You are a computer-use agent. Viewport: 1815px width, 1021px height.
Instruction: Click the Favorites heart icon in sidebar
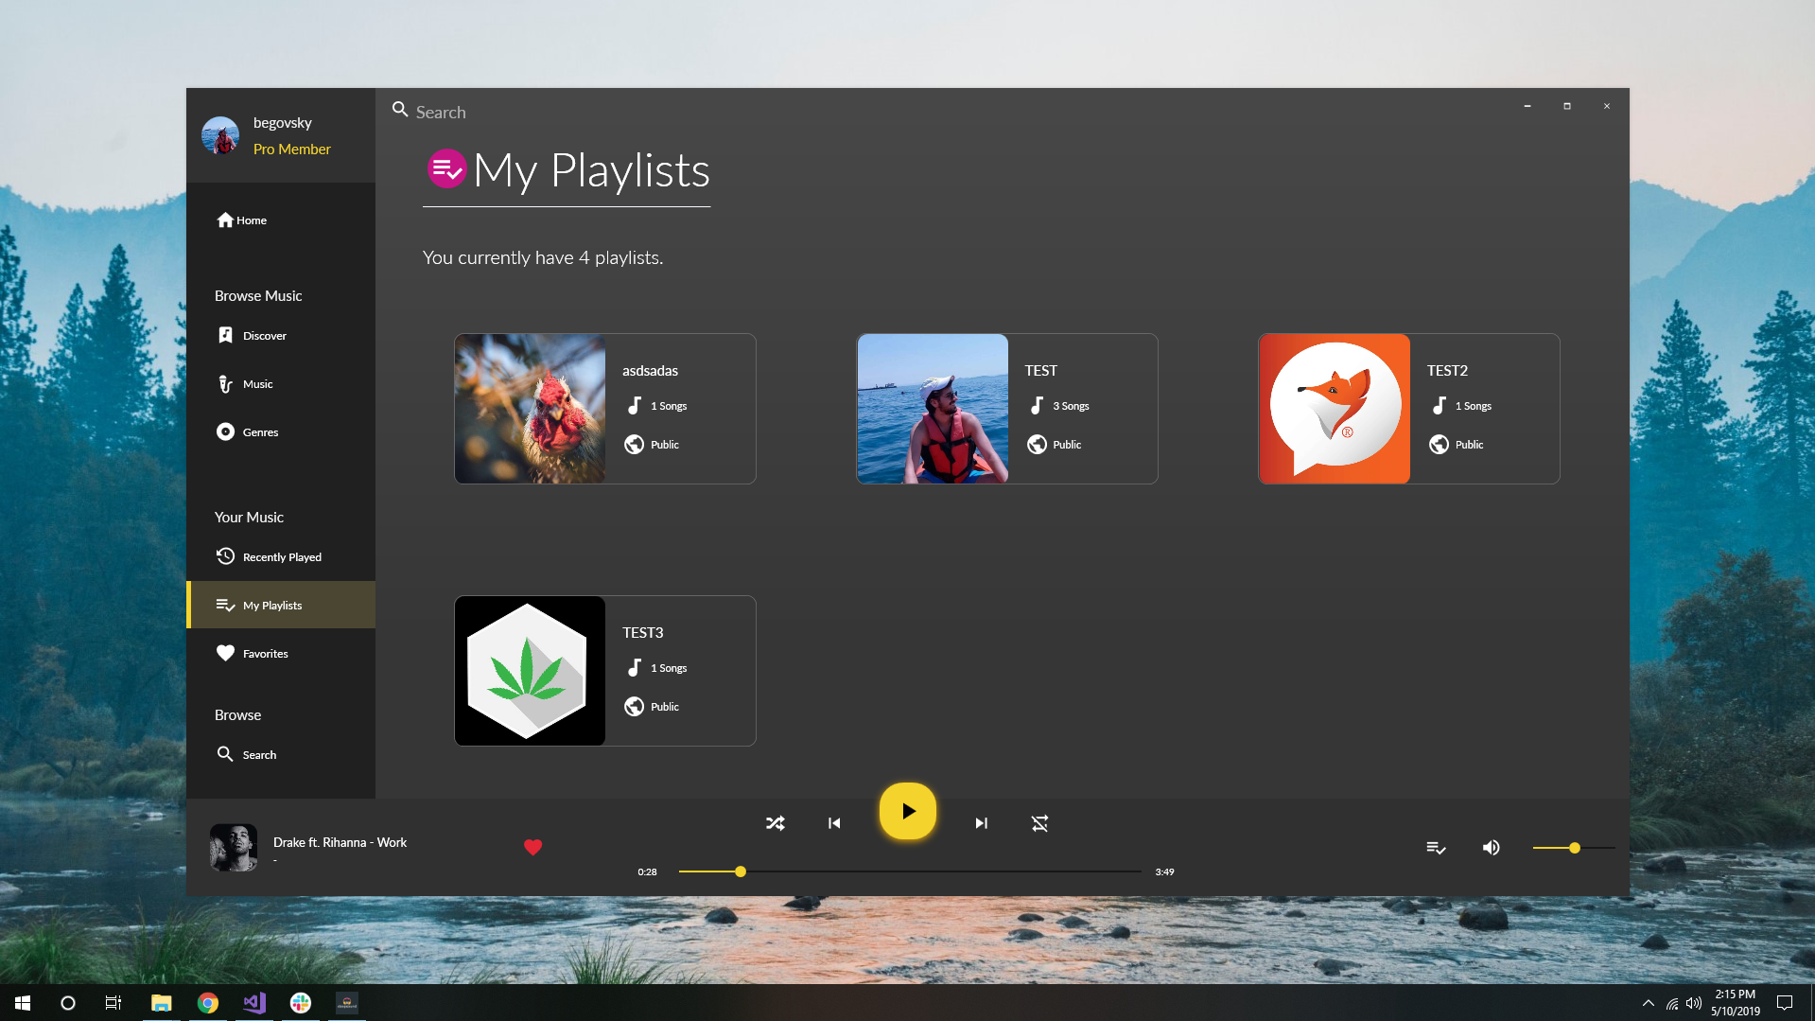point(226,653)
